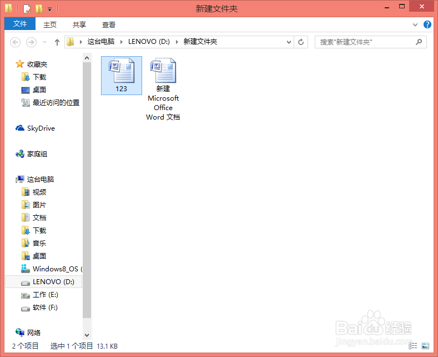Open the address bar history dropdown
The width and height of the screenshot is (438, 357).
pyautogui.click(x=289, y=42)
